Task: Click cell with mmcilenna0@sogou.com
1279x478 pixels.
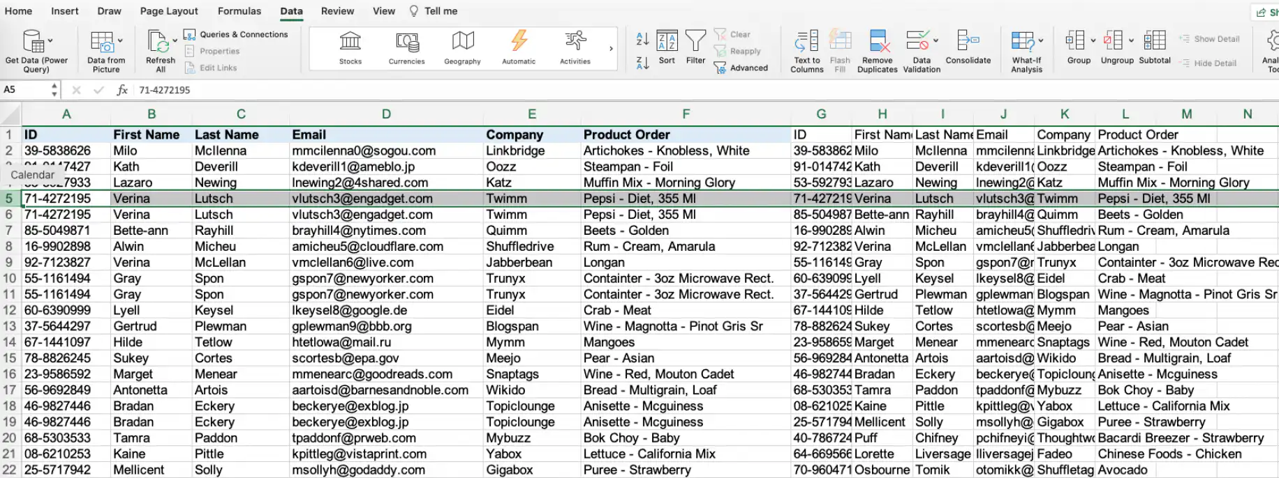Action: click(386, 151)
